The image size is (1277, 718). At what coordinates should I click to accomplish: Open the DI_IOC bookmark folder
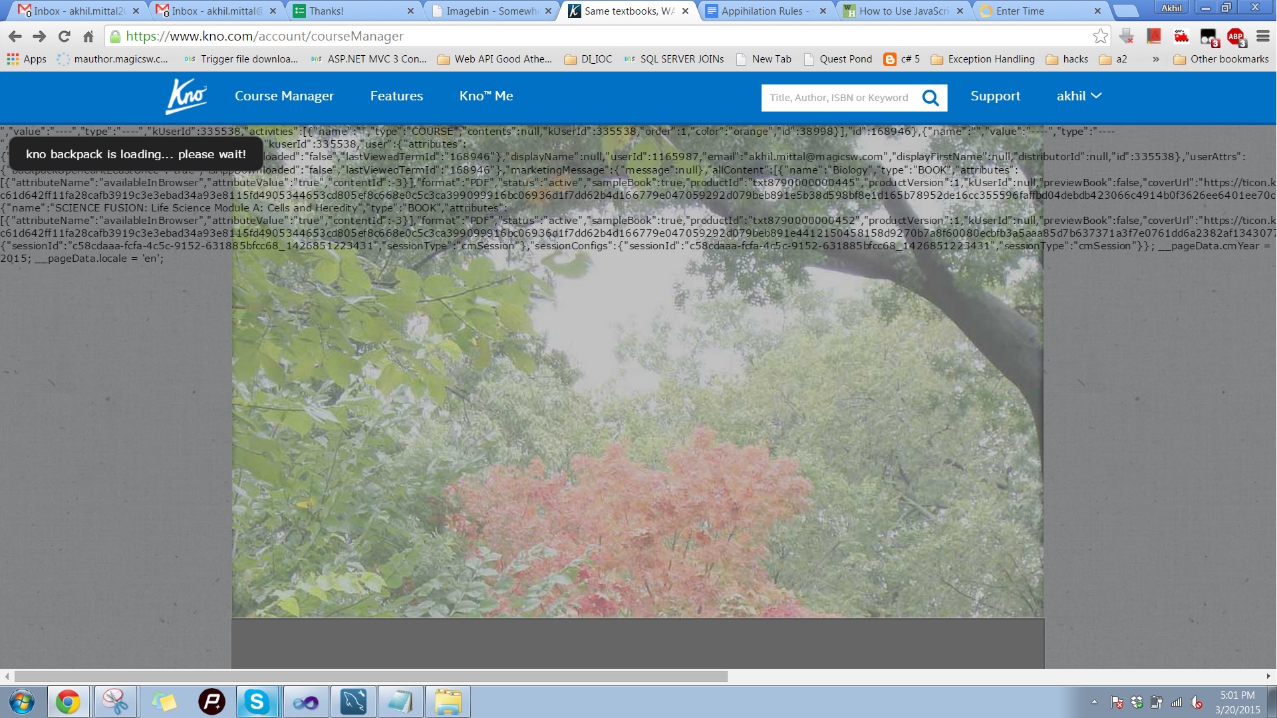tap(588, 59)
